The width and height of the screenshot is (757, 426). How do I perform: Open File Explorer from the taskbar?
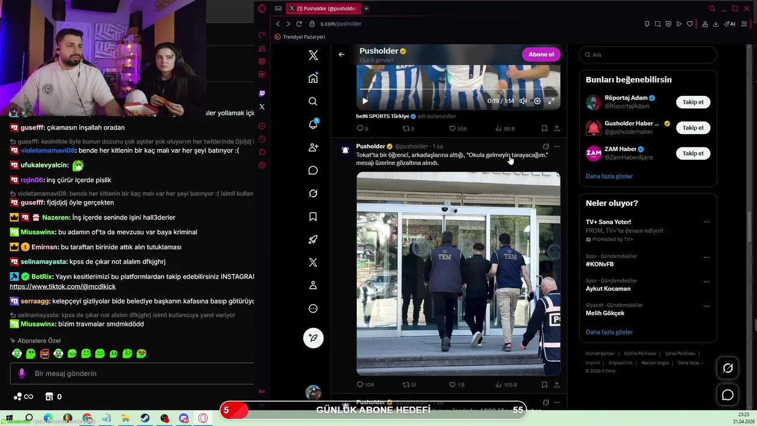tap(125, 418)
